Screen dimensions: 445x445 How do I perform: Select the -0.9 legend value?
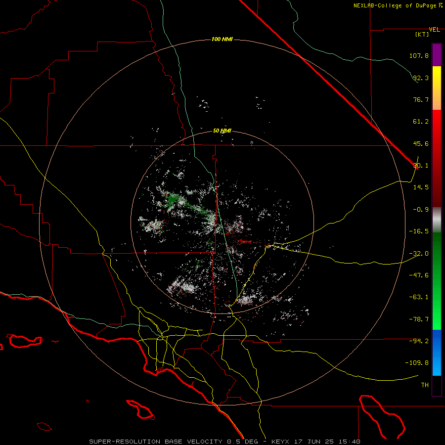(x=421, y=210)
